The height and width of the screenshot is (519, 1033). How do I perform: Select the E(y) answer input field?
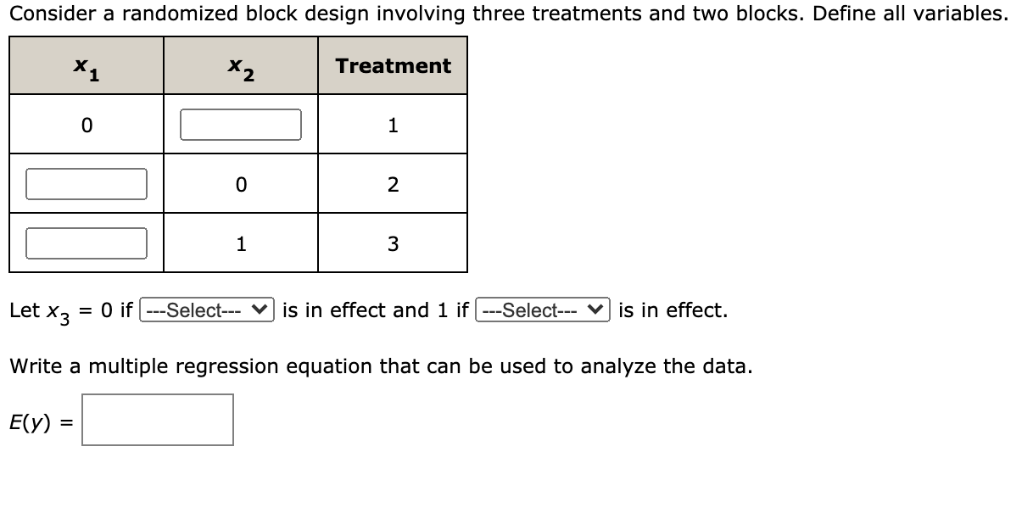[157, 420]
